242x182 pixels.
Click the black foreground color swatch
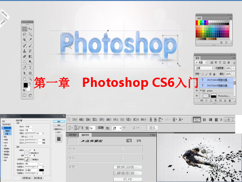point(26,85)
